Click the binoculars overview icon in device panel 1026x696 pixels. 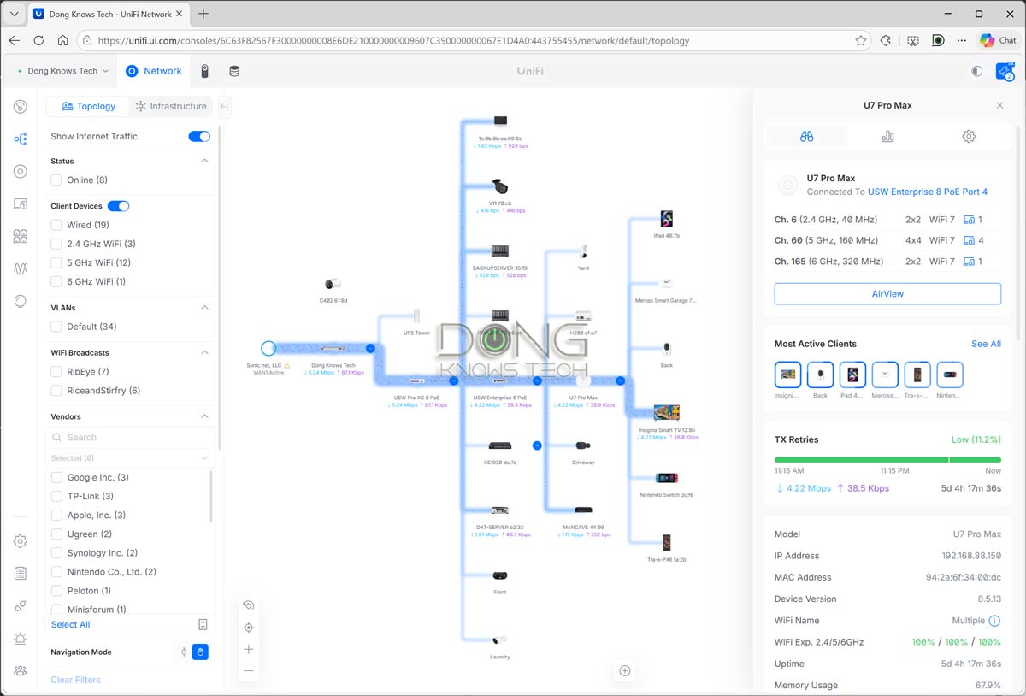pos(806,136)
